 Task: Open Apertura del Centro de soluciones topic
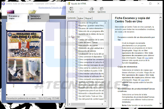pos(91,82)
